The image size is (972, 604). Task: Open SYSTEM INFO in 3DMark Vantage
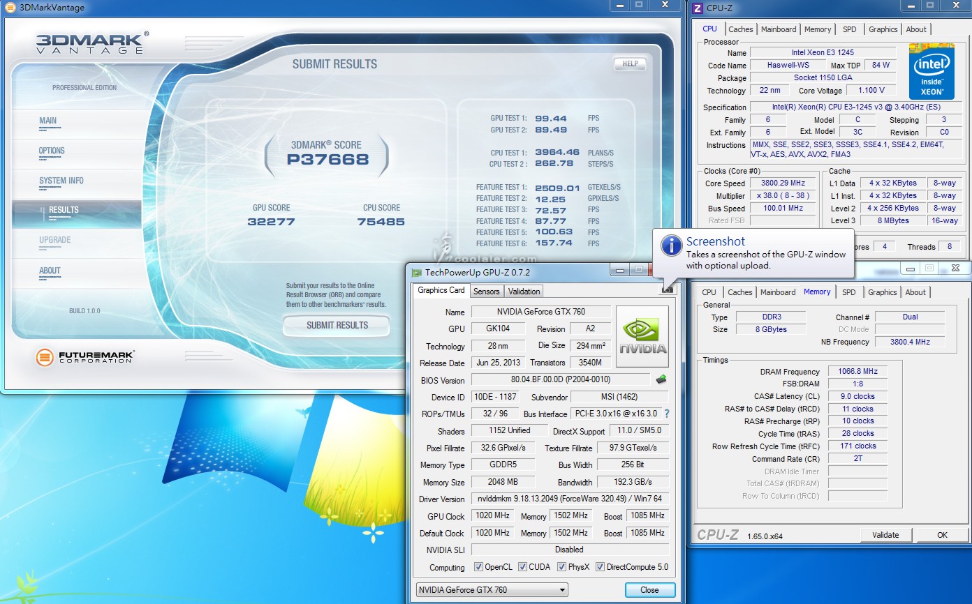pyautogui.click(x=61, y=181)
